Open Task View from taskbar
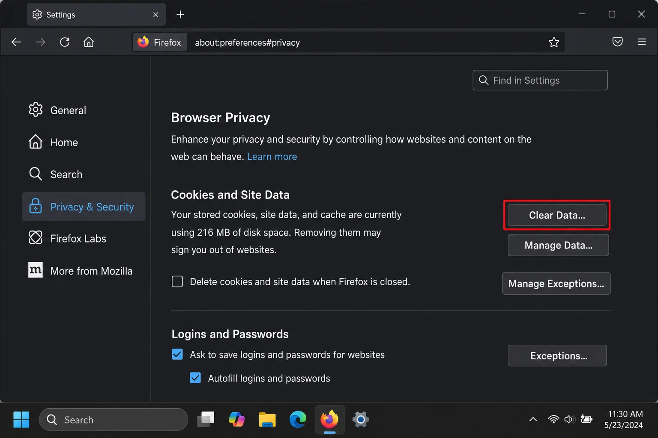Viewport: 658px width, 438px height. pyautogui.click(x=206, y=420)
